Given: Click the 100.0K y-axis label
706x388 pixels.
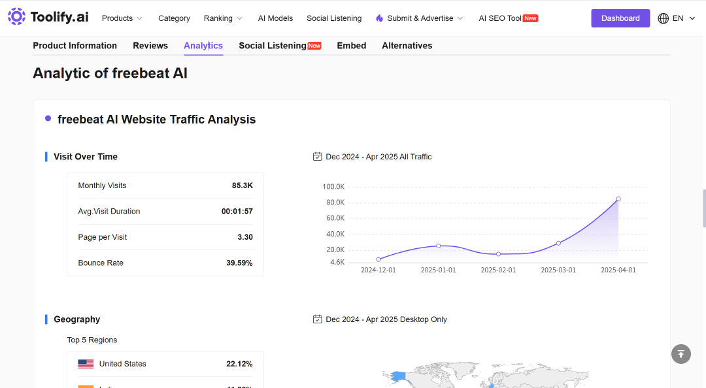Looking at the screenshot, I should click(333, 186).
